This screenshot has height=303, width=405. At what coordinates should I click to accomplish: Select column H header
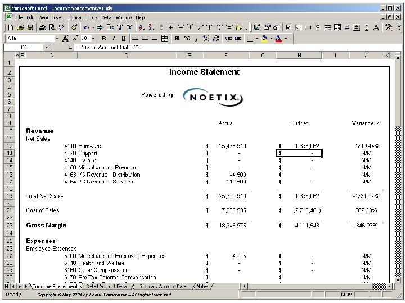click(x=299, y=56)
